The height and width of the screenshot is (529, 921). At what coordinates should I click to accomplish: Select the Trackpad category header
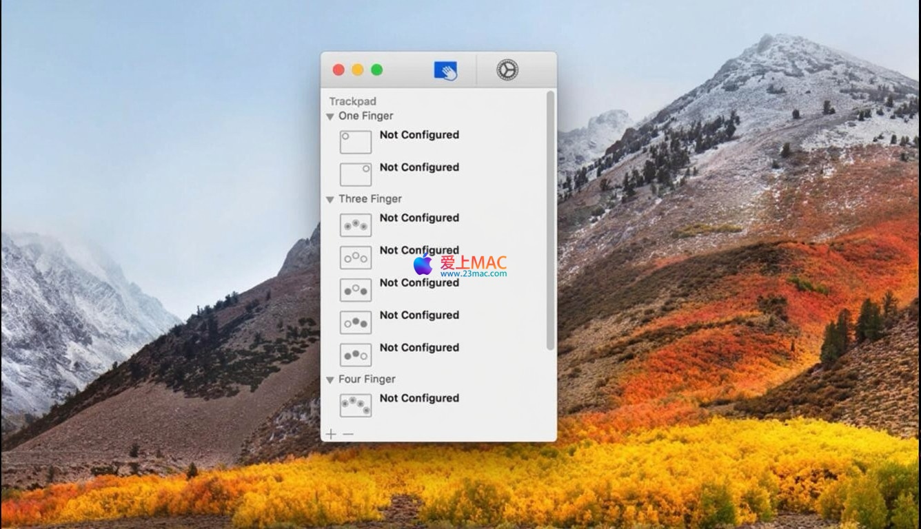click(352, 101)
